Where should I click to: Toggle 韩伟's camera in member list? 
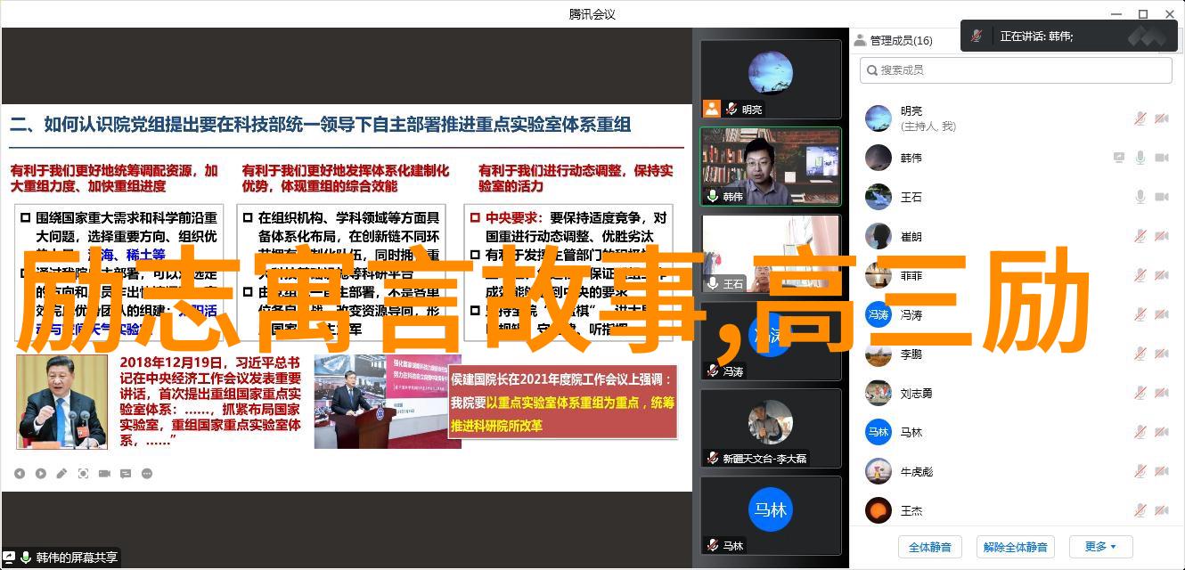tap(1162, 158)
